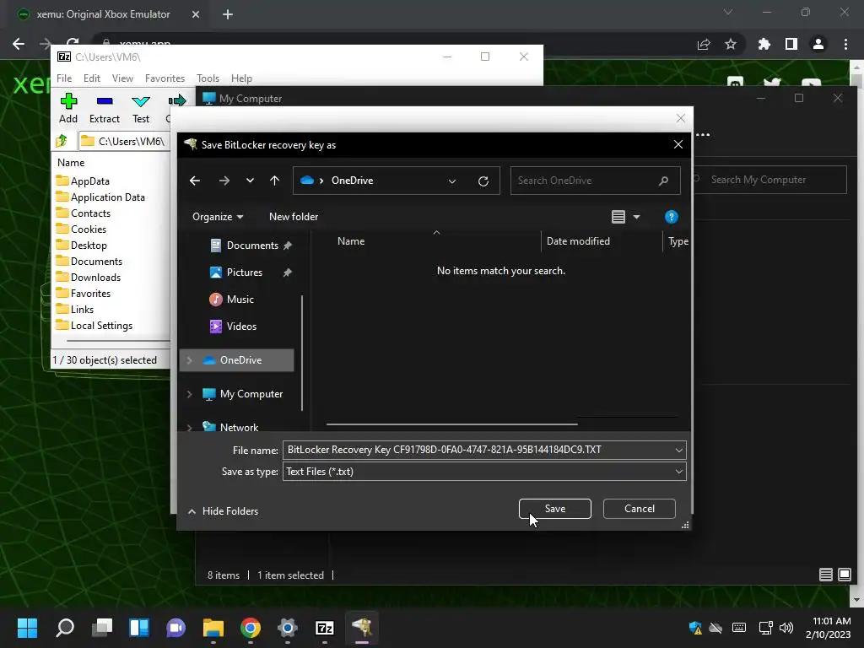Select Cookies folder in 7-Zip

coord(81,229)
